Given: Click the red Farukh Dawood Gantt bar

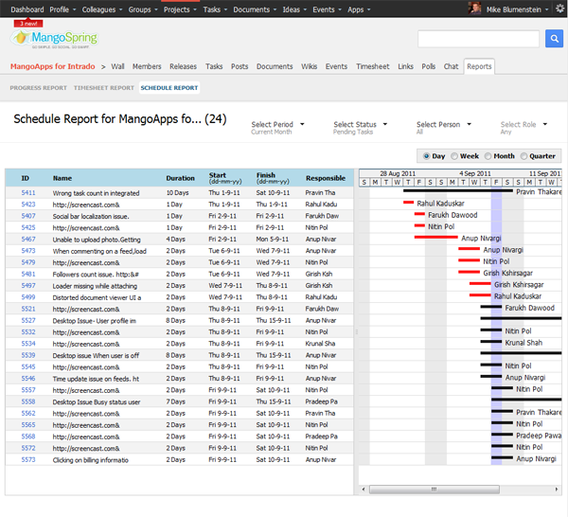Looking at the screenshot, I should (x=419, y=214).
